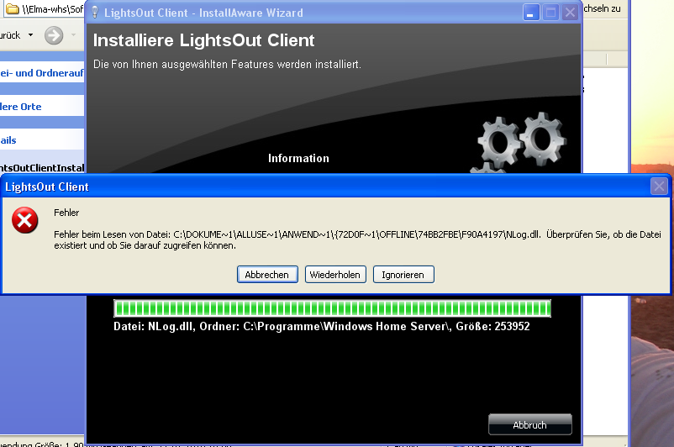Click the 'Datei: NLog.dll' status line in wizard
The height and width of the screenshot is (447, 674).
pos(322,326)
